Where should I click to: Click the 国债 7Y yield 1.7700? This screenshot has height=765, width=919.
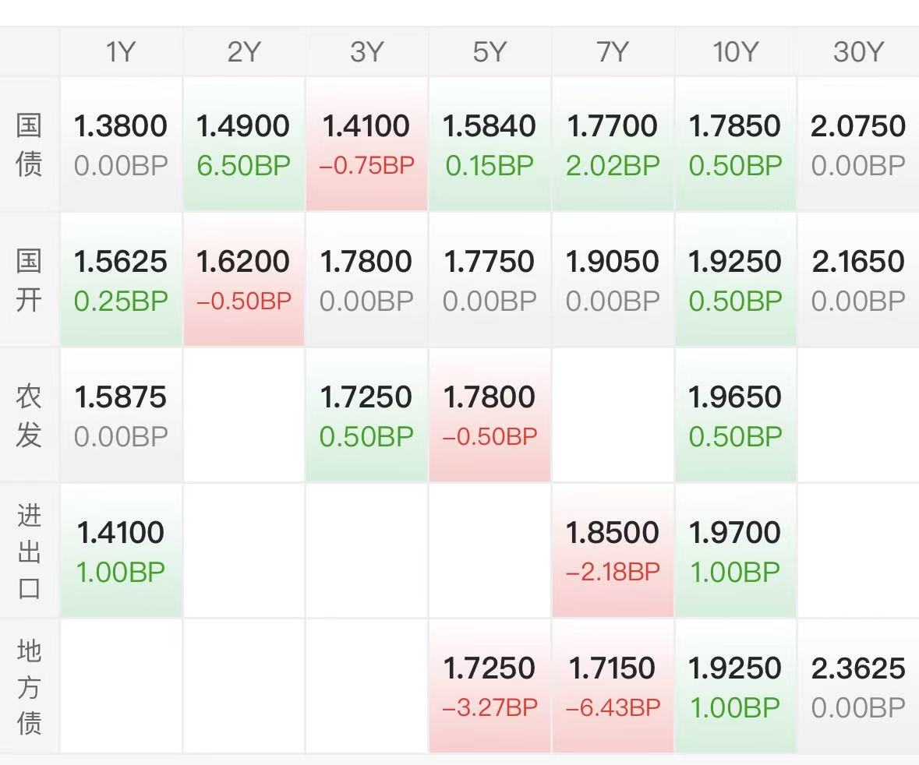click(x=613, y=126)
